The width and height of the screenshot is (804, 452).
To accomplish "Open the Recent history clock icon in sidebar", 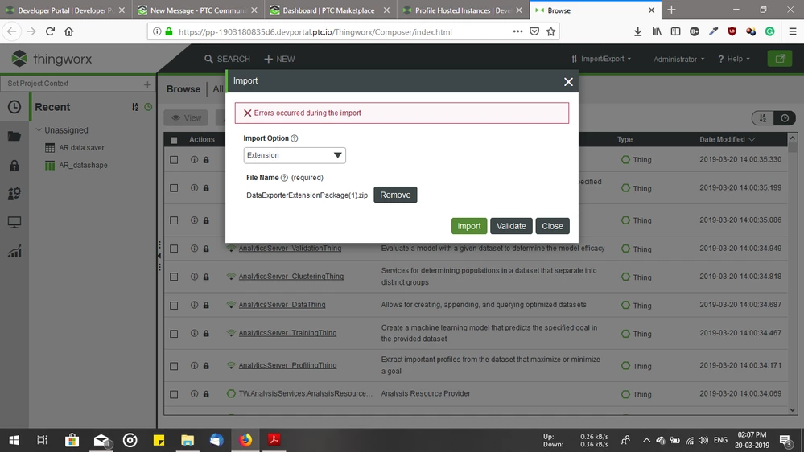I will coord(14,107).
